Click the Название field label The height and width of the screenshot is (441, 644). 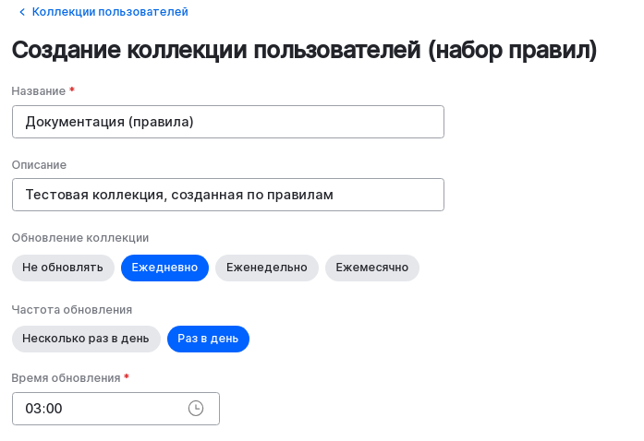[38, 91]
